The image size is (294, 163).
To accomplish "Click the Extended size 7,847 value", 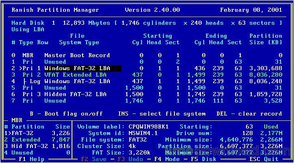I will 61,139.
